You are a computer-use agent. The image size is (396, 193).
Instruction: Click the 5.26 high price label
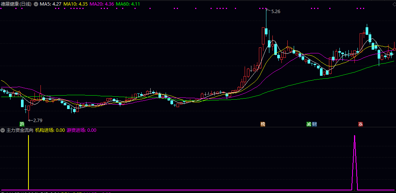pos(275,12)
